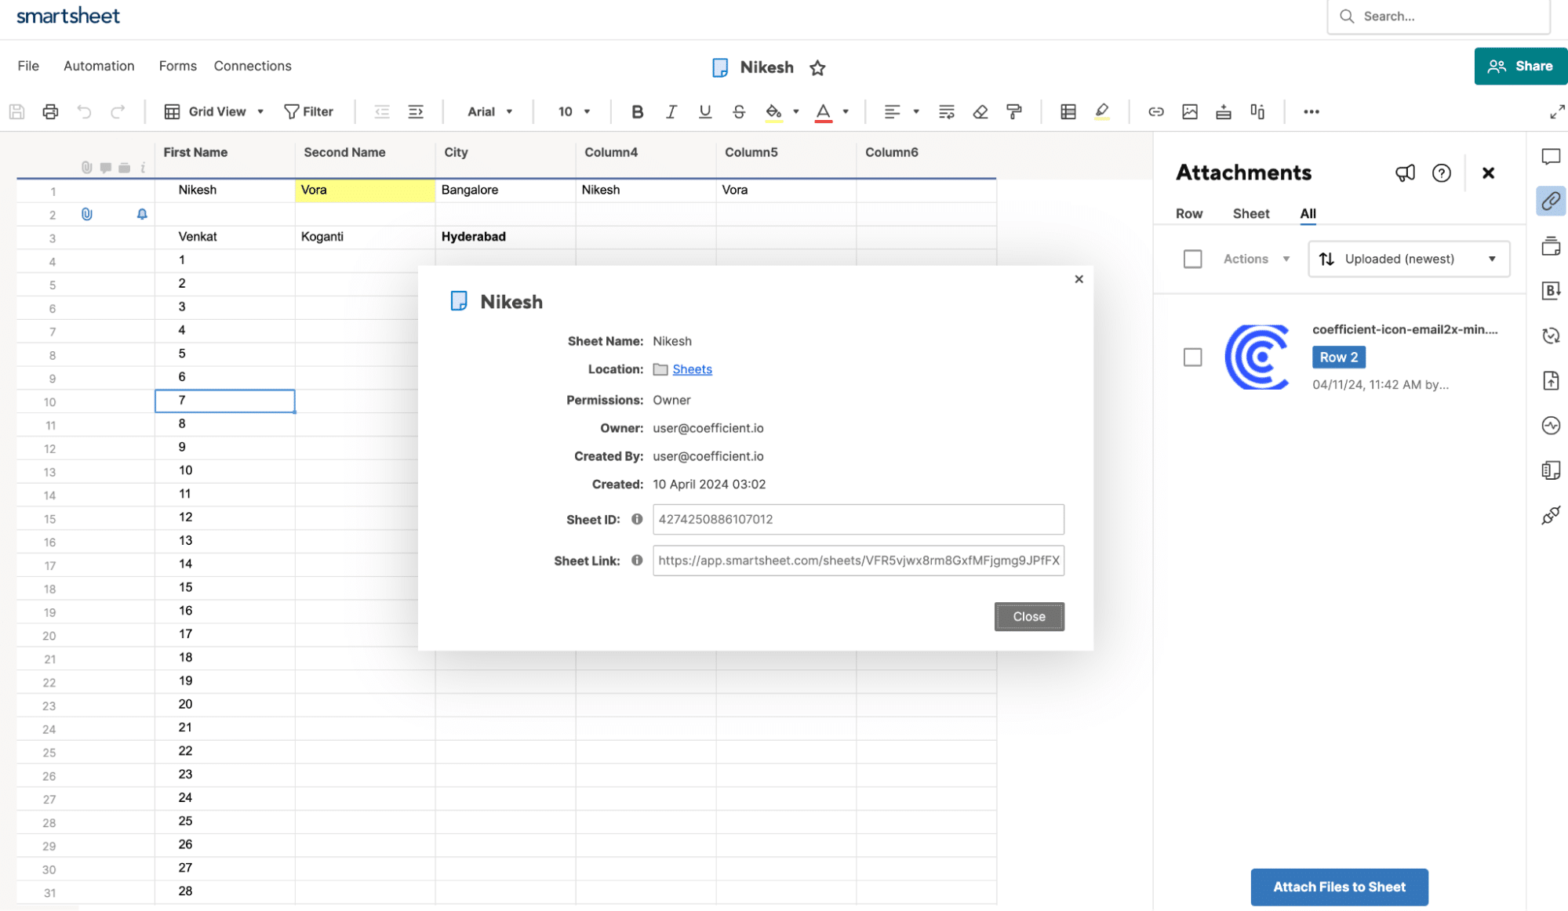Image resolution: width=1568 pixels, height=911 pixels.
Task: Click the announcements megaphone icon
Action: (x=1405, y=172)
